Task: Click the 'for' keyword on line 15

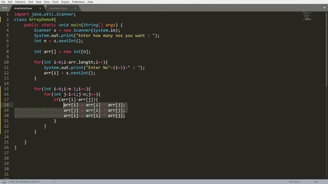Action: point(37,89)
